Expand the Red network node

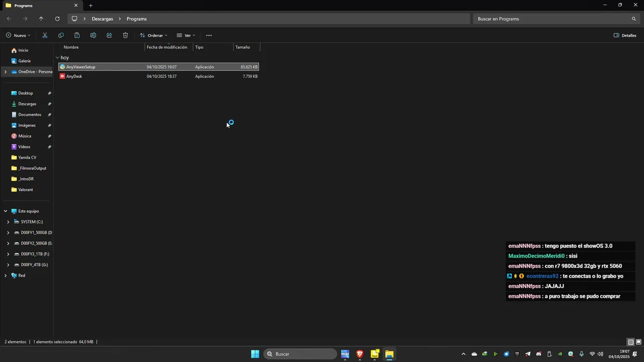(6, 276)
